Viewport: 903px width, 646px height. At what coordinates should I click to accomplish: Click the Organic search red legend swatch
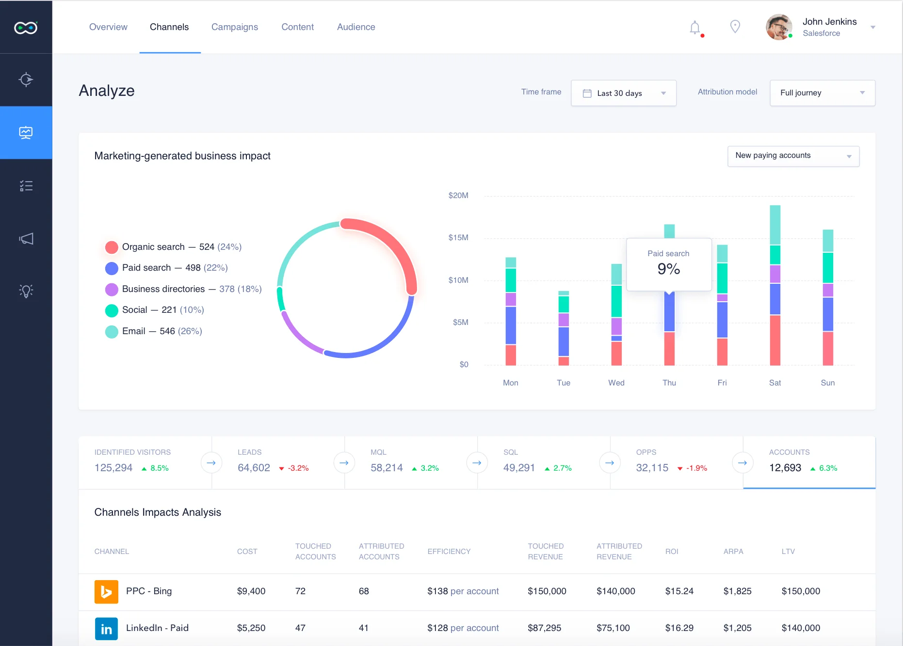[x=112, y=247]
